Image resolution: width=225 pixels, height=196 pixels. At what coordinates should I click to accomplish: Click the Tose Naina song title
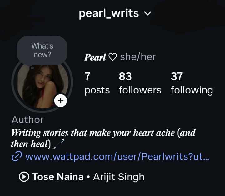(58, 177)
